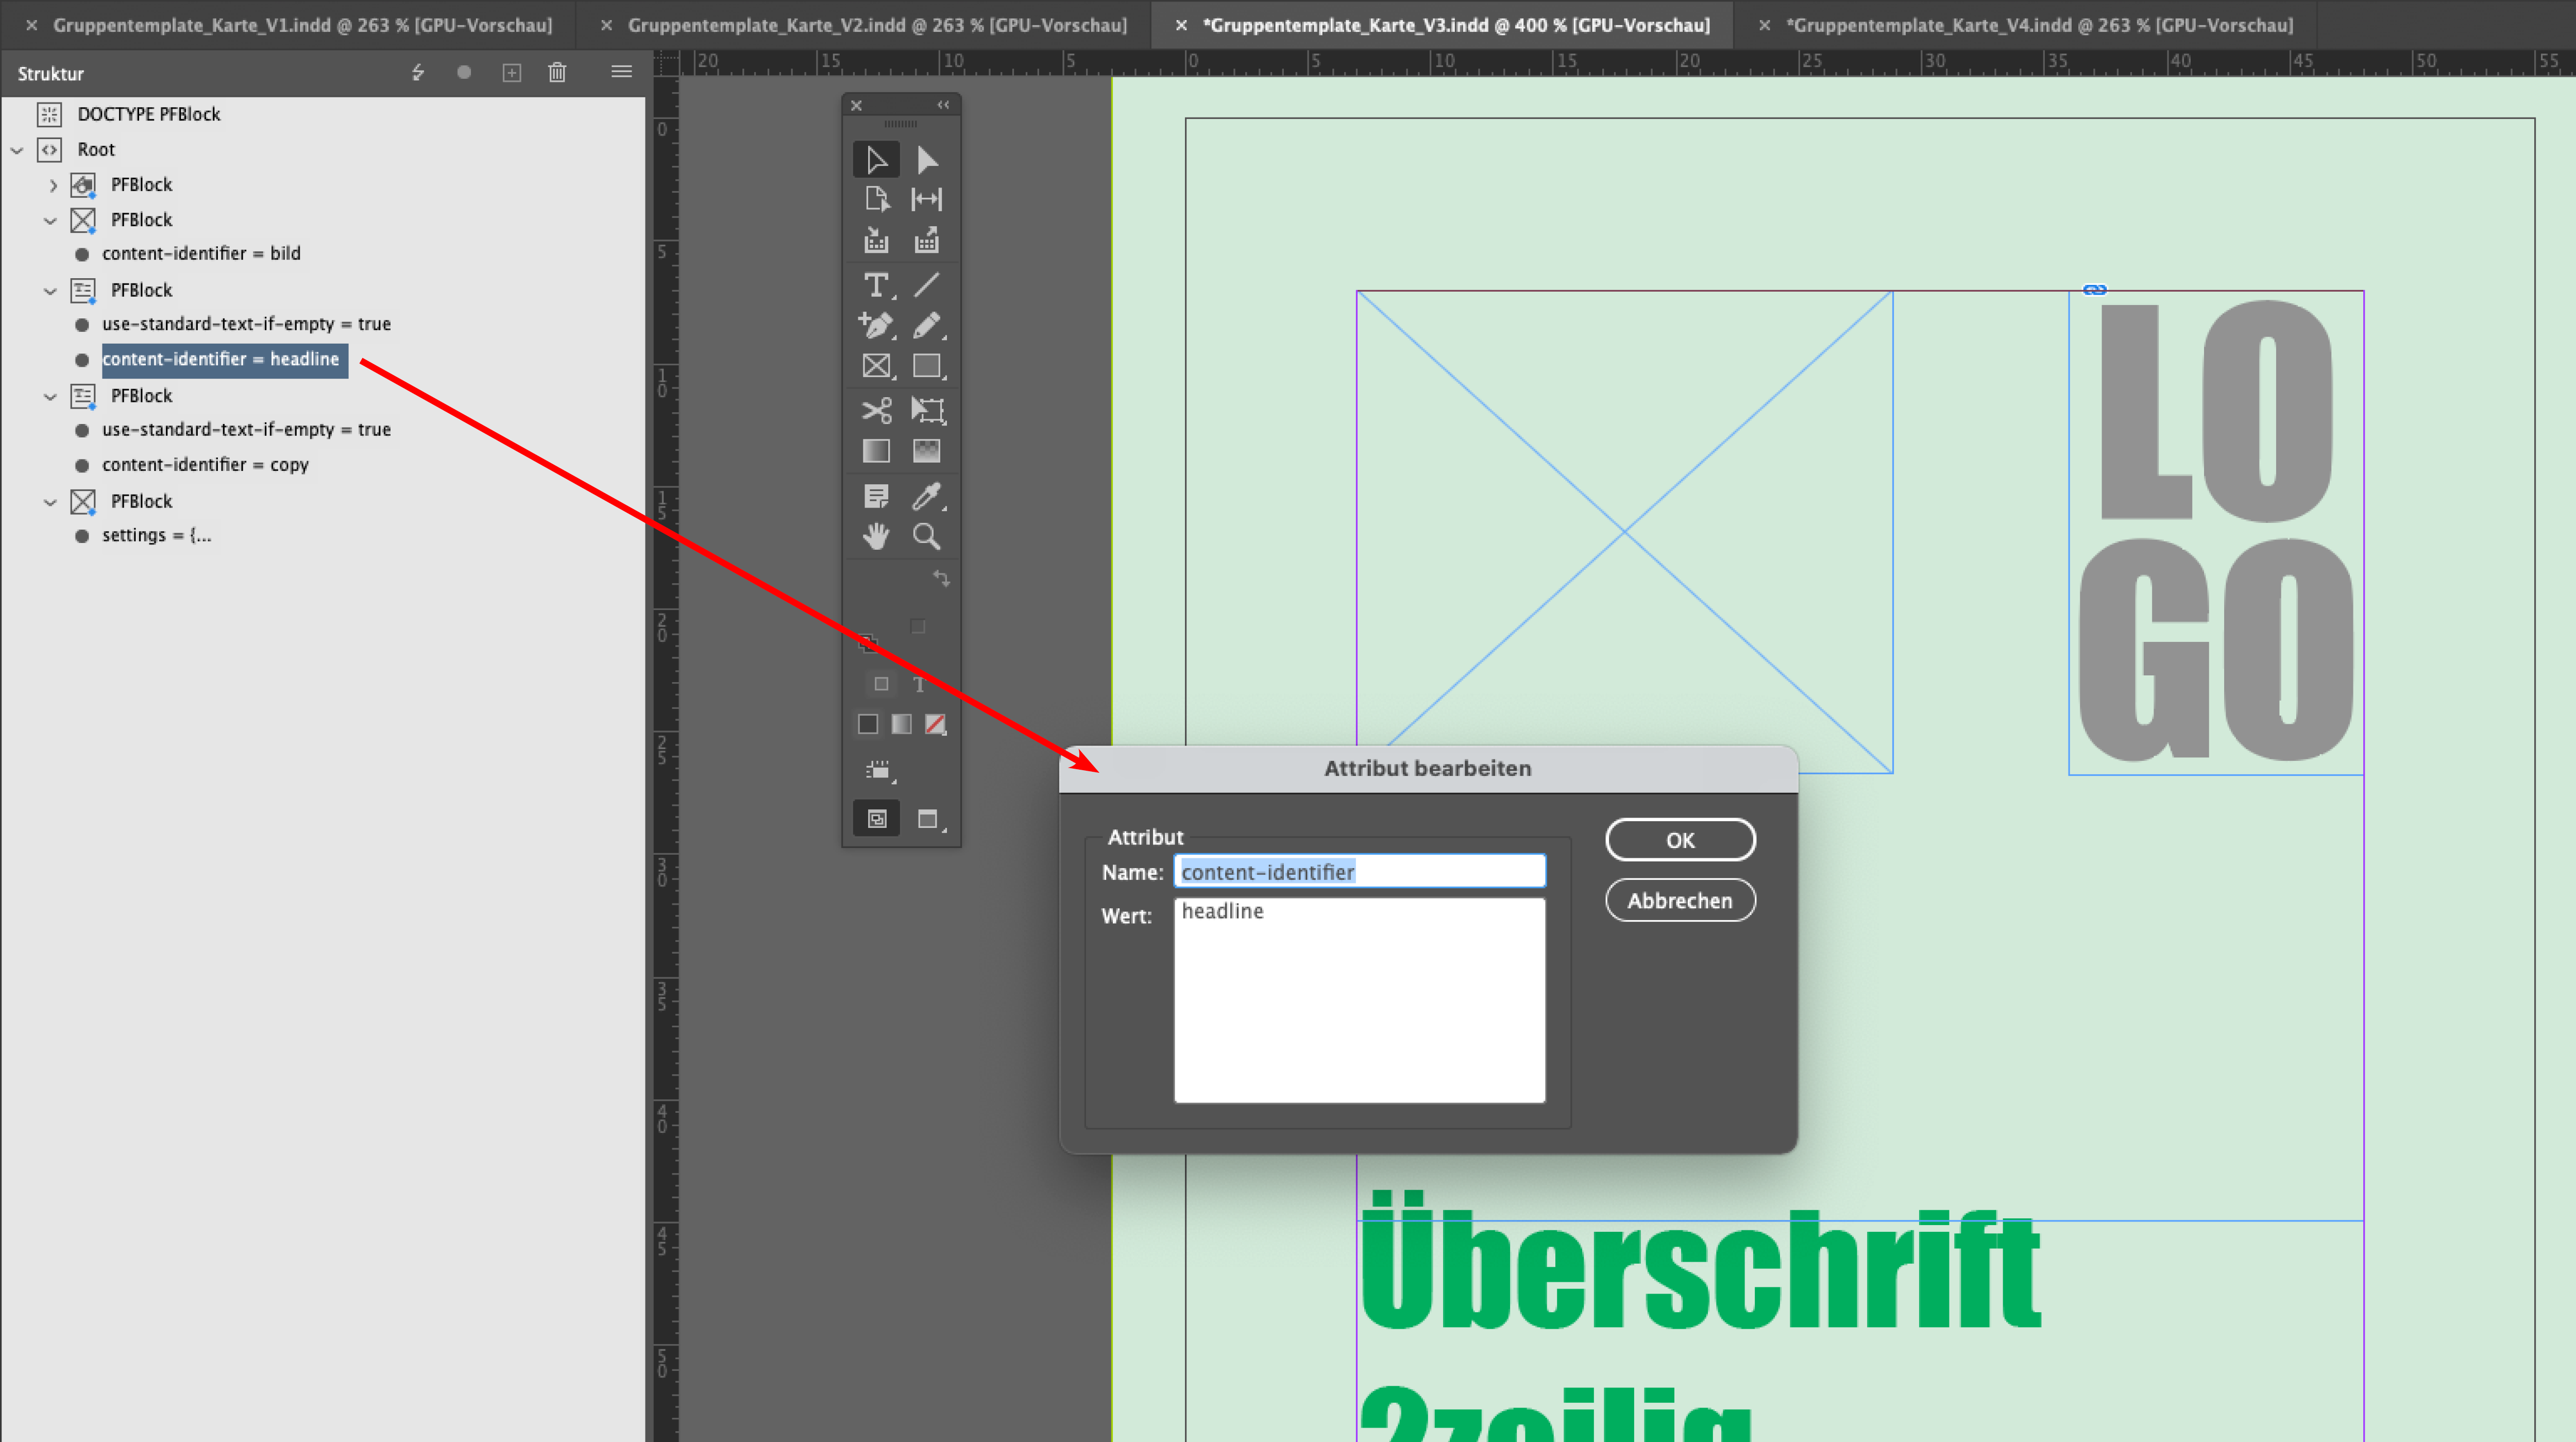Confirm dialog with OK button
The image size is (2576, 1442).
pos(1680,840)
